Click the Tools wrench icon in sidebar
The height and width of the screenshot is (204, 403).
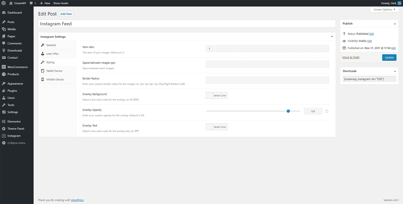pos(4,105)
